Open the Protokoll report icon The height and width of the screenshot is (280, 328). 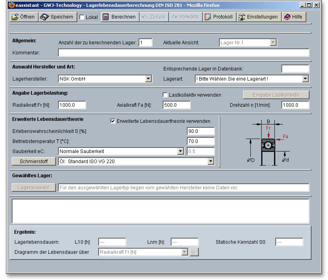tap(208, 17)
